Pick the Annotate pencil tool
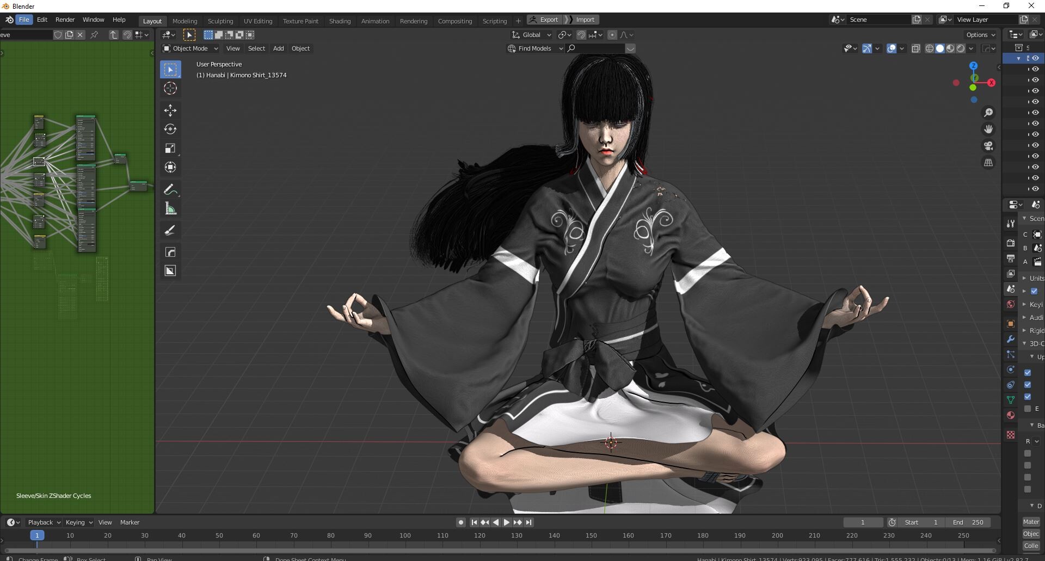This screenshot has width=1045, height=561. click(x=170, y=189)
